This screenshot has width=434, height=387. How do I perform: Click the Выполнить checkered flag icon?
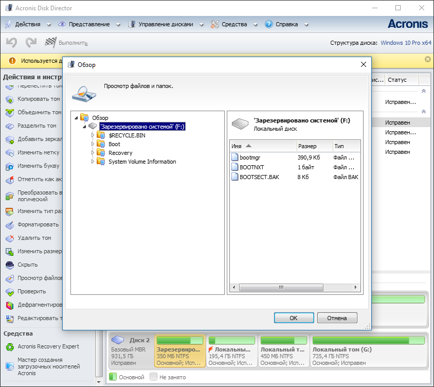coord(51,42)
